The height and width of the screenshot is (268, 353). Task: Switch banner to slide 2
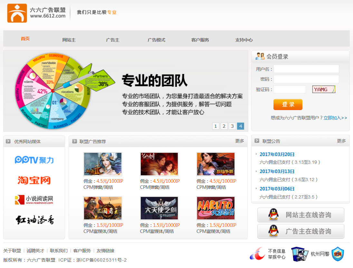pyautogui.click(x=224, y=126)
